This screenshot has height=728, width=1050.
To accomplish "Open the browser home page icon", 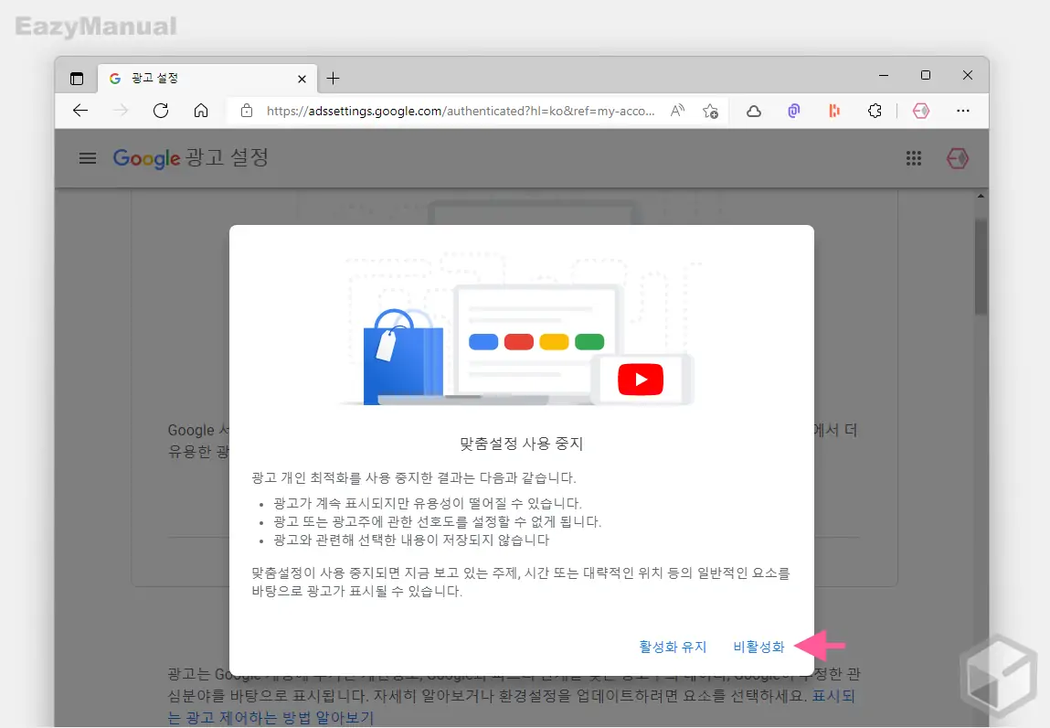I will coord(201,111).
